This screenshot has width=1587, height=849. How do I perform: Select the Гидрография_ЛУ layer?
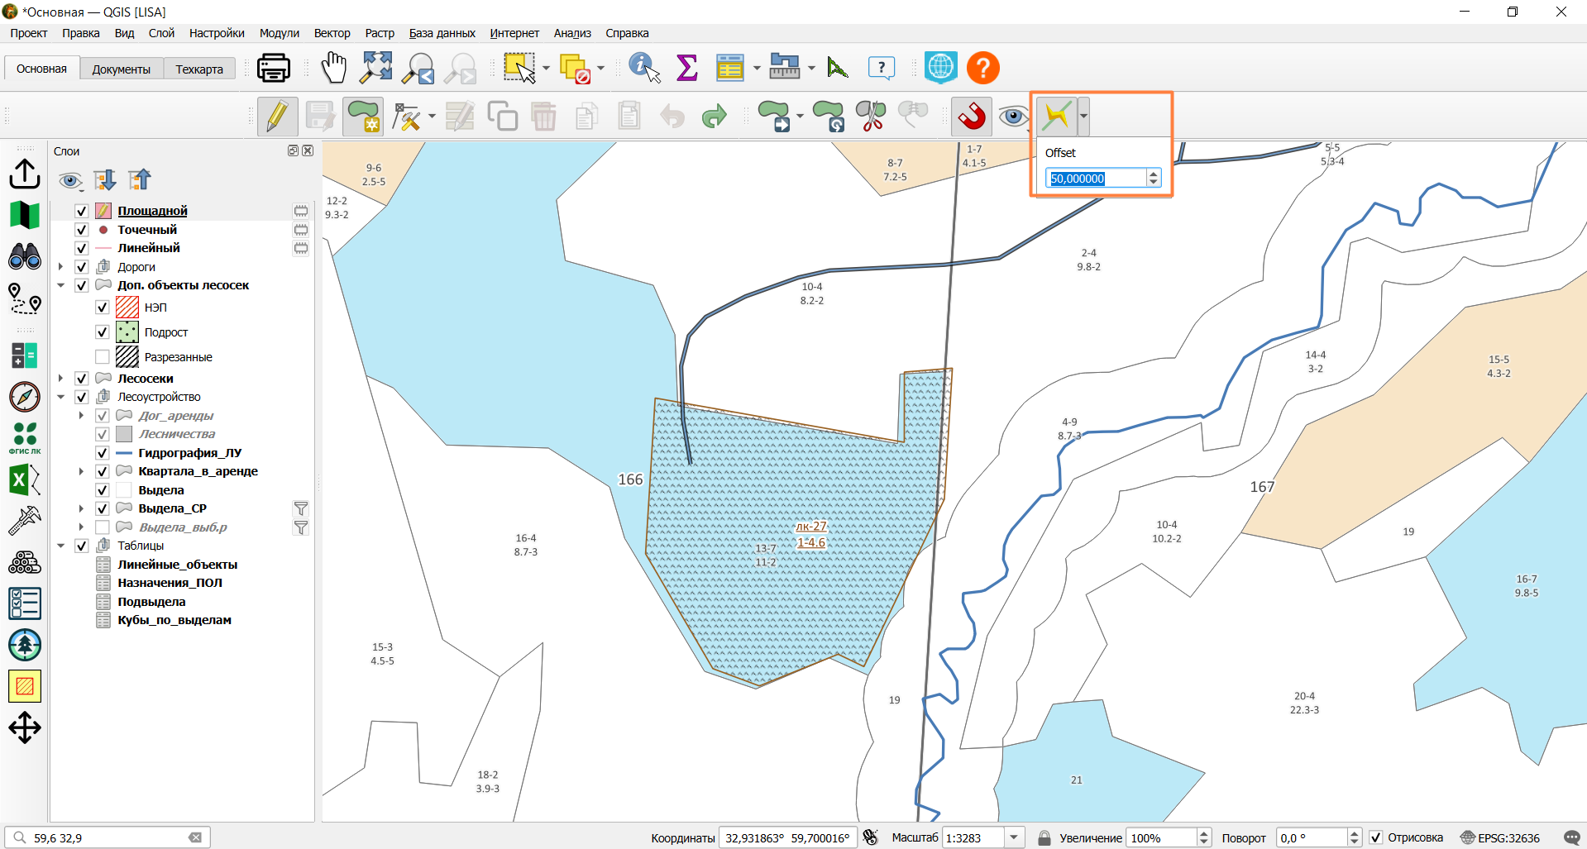pos(190,453)
